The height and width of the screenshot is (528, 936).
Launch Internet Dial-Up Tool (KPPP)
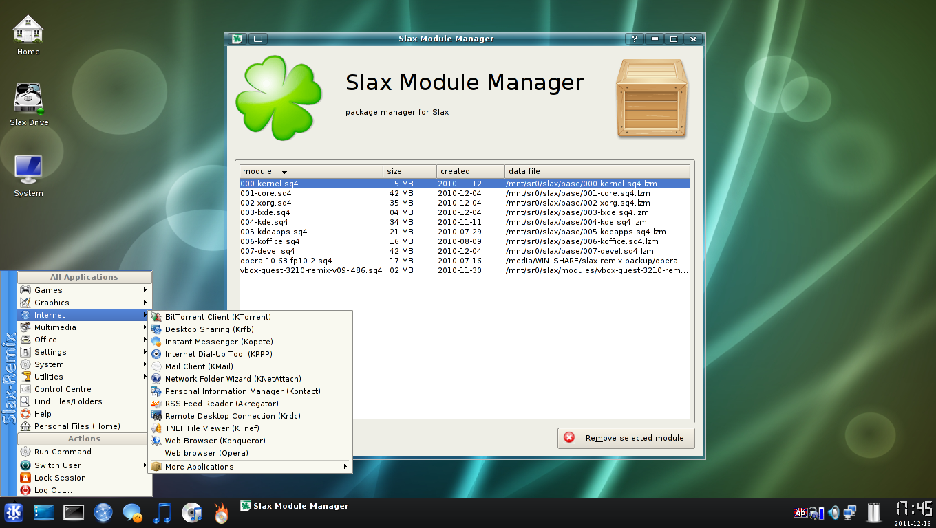[251, 354]
